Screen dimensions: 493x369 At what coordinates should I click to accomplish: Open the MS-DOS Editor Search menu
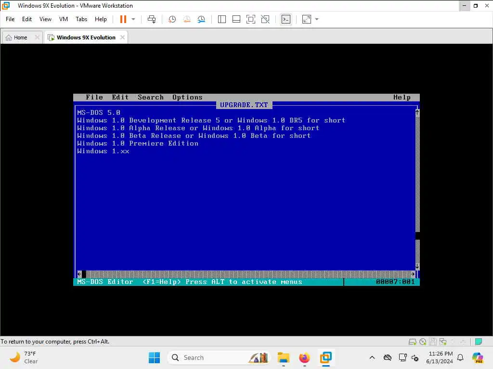[151, 97]
